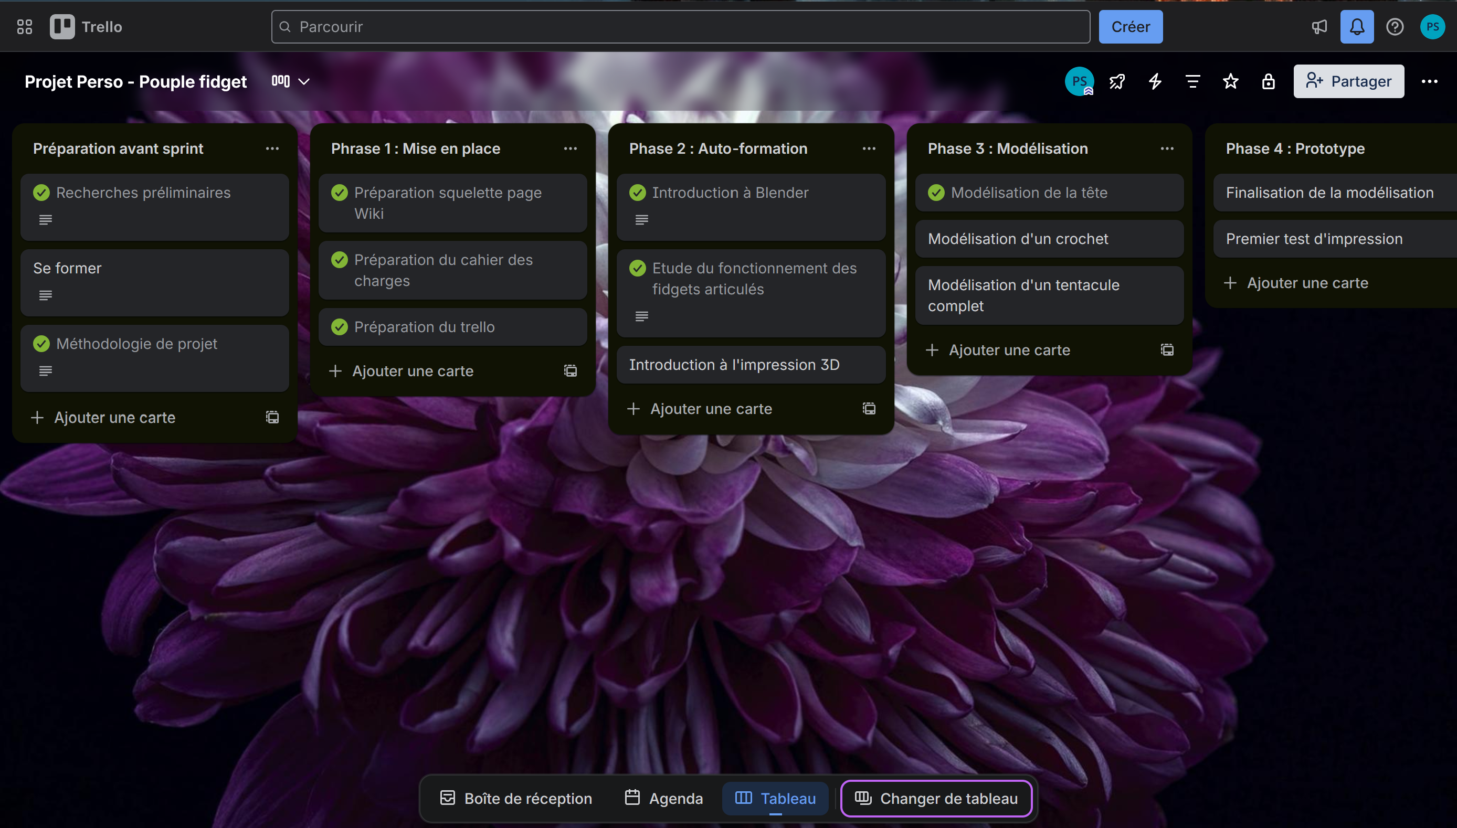
Task: Open the Boîte de réception tab
Action: [516, 798]
